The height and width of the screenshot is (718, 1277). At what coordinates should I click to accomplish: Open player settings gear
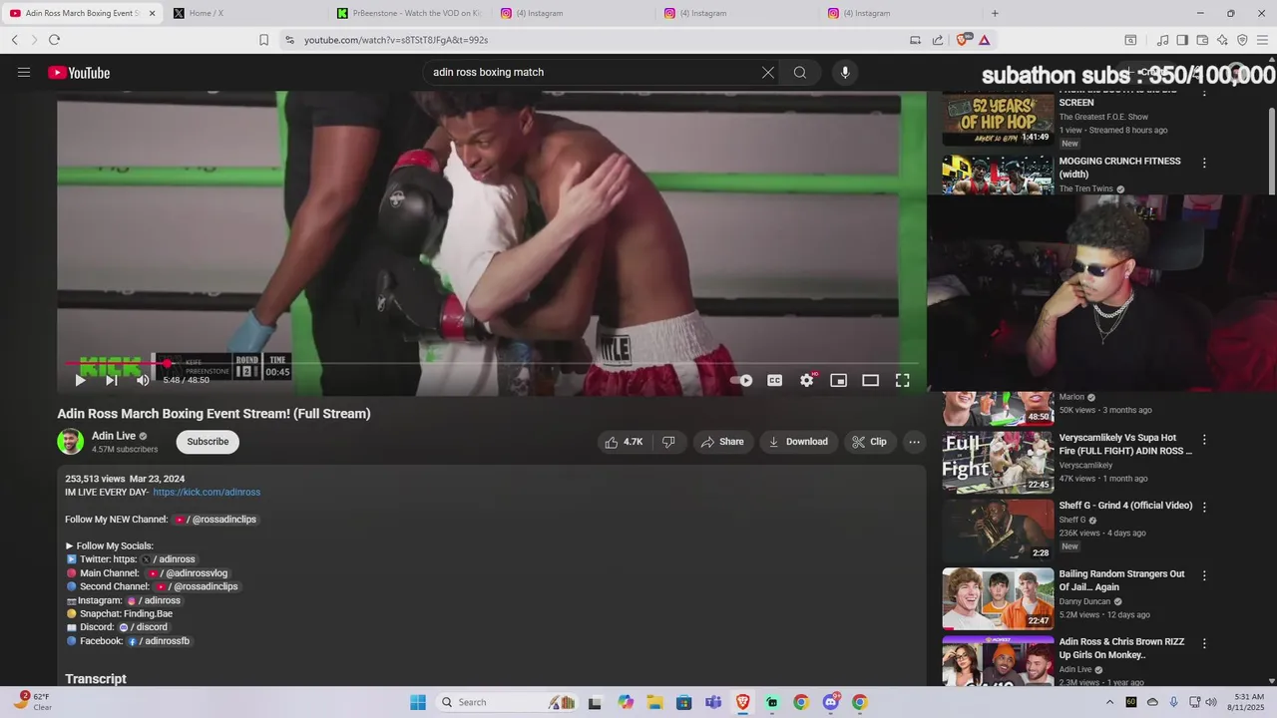[x=807, y=380]
